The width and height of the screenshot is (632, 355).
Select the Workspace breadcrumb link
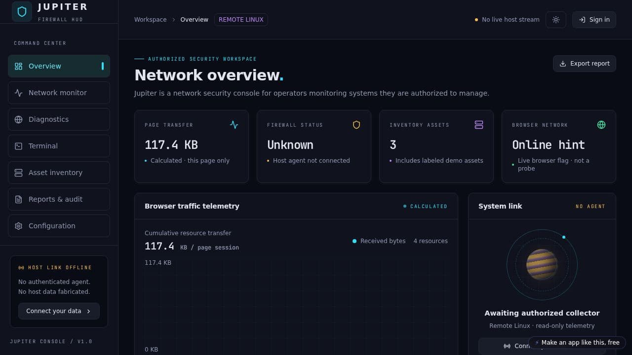coord(150,20)
